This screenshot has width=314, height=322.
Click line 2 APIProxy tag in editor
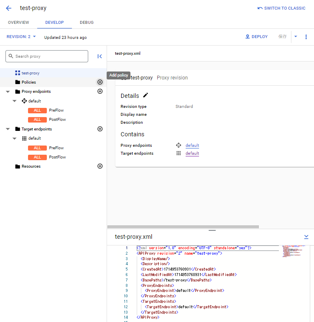pyautogui.click(x=179, y=253)
